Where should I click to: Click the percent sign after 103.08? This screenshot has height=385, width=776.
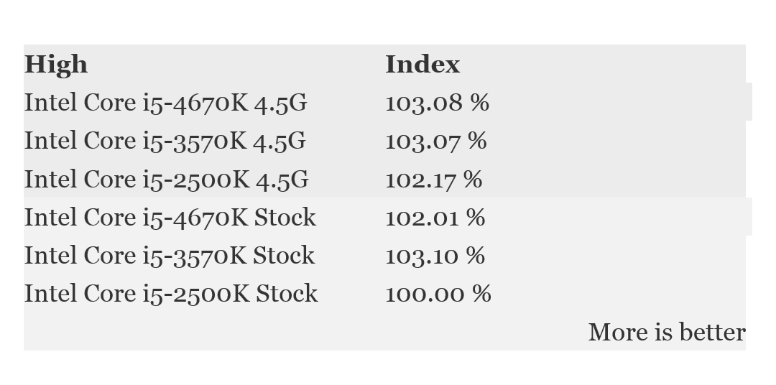point(480,103)
